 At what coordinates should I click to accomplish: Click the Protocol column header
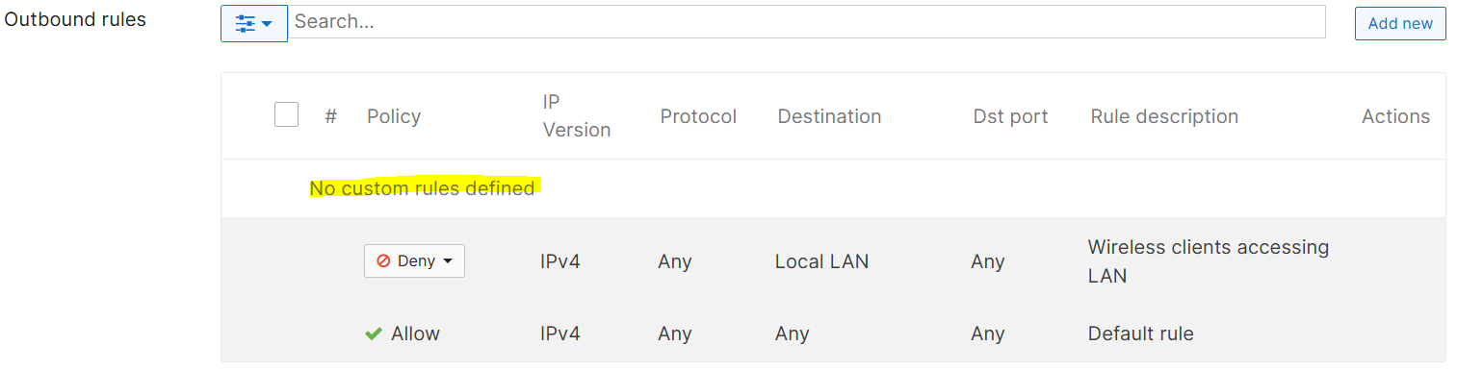(x=698, y=116)
